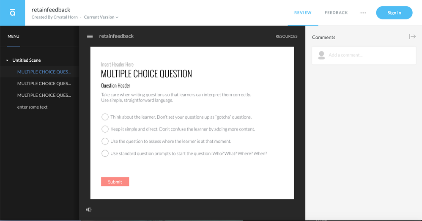Screen dimensions: 422x221
Task: Open the Resources link
Action: [x=286, y=36]
